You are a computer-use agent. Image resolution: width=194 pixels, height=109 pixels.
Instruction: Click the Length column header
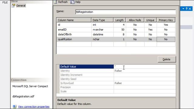(119, 20)
